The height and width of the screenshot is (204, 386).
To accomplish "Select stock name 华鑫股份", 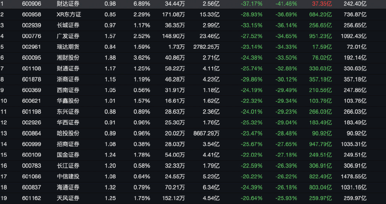I will [68, 101].
